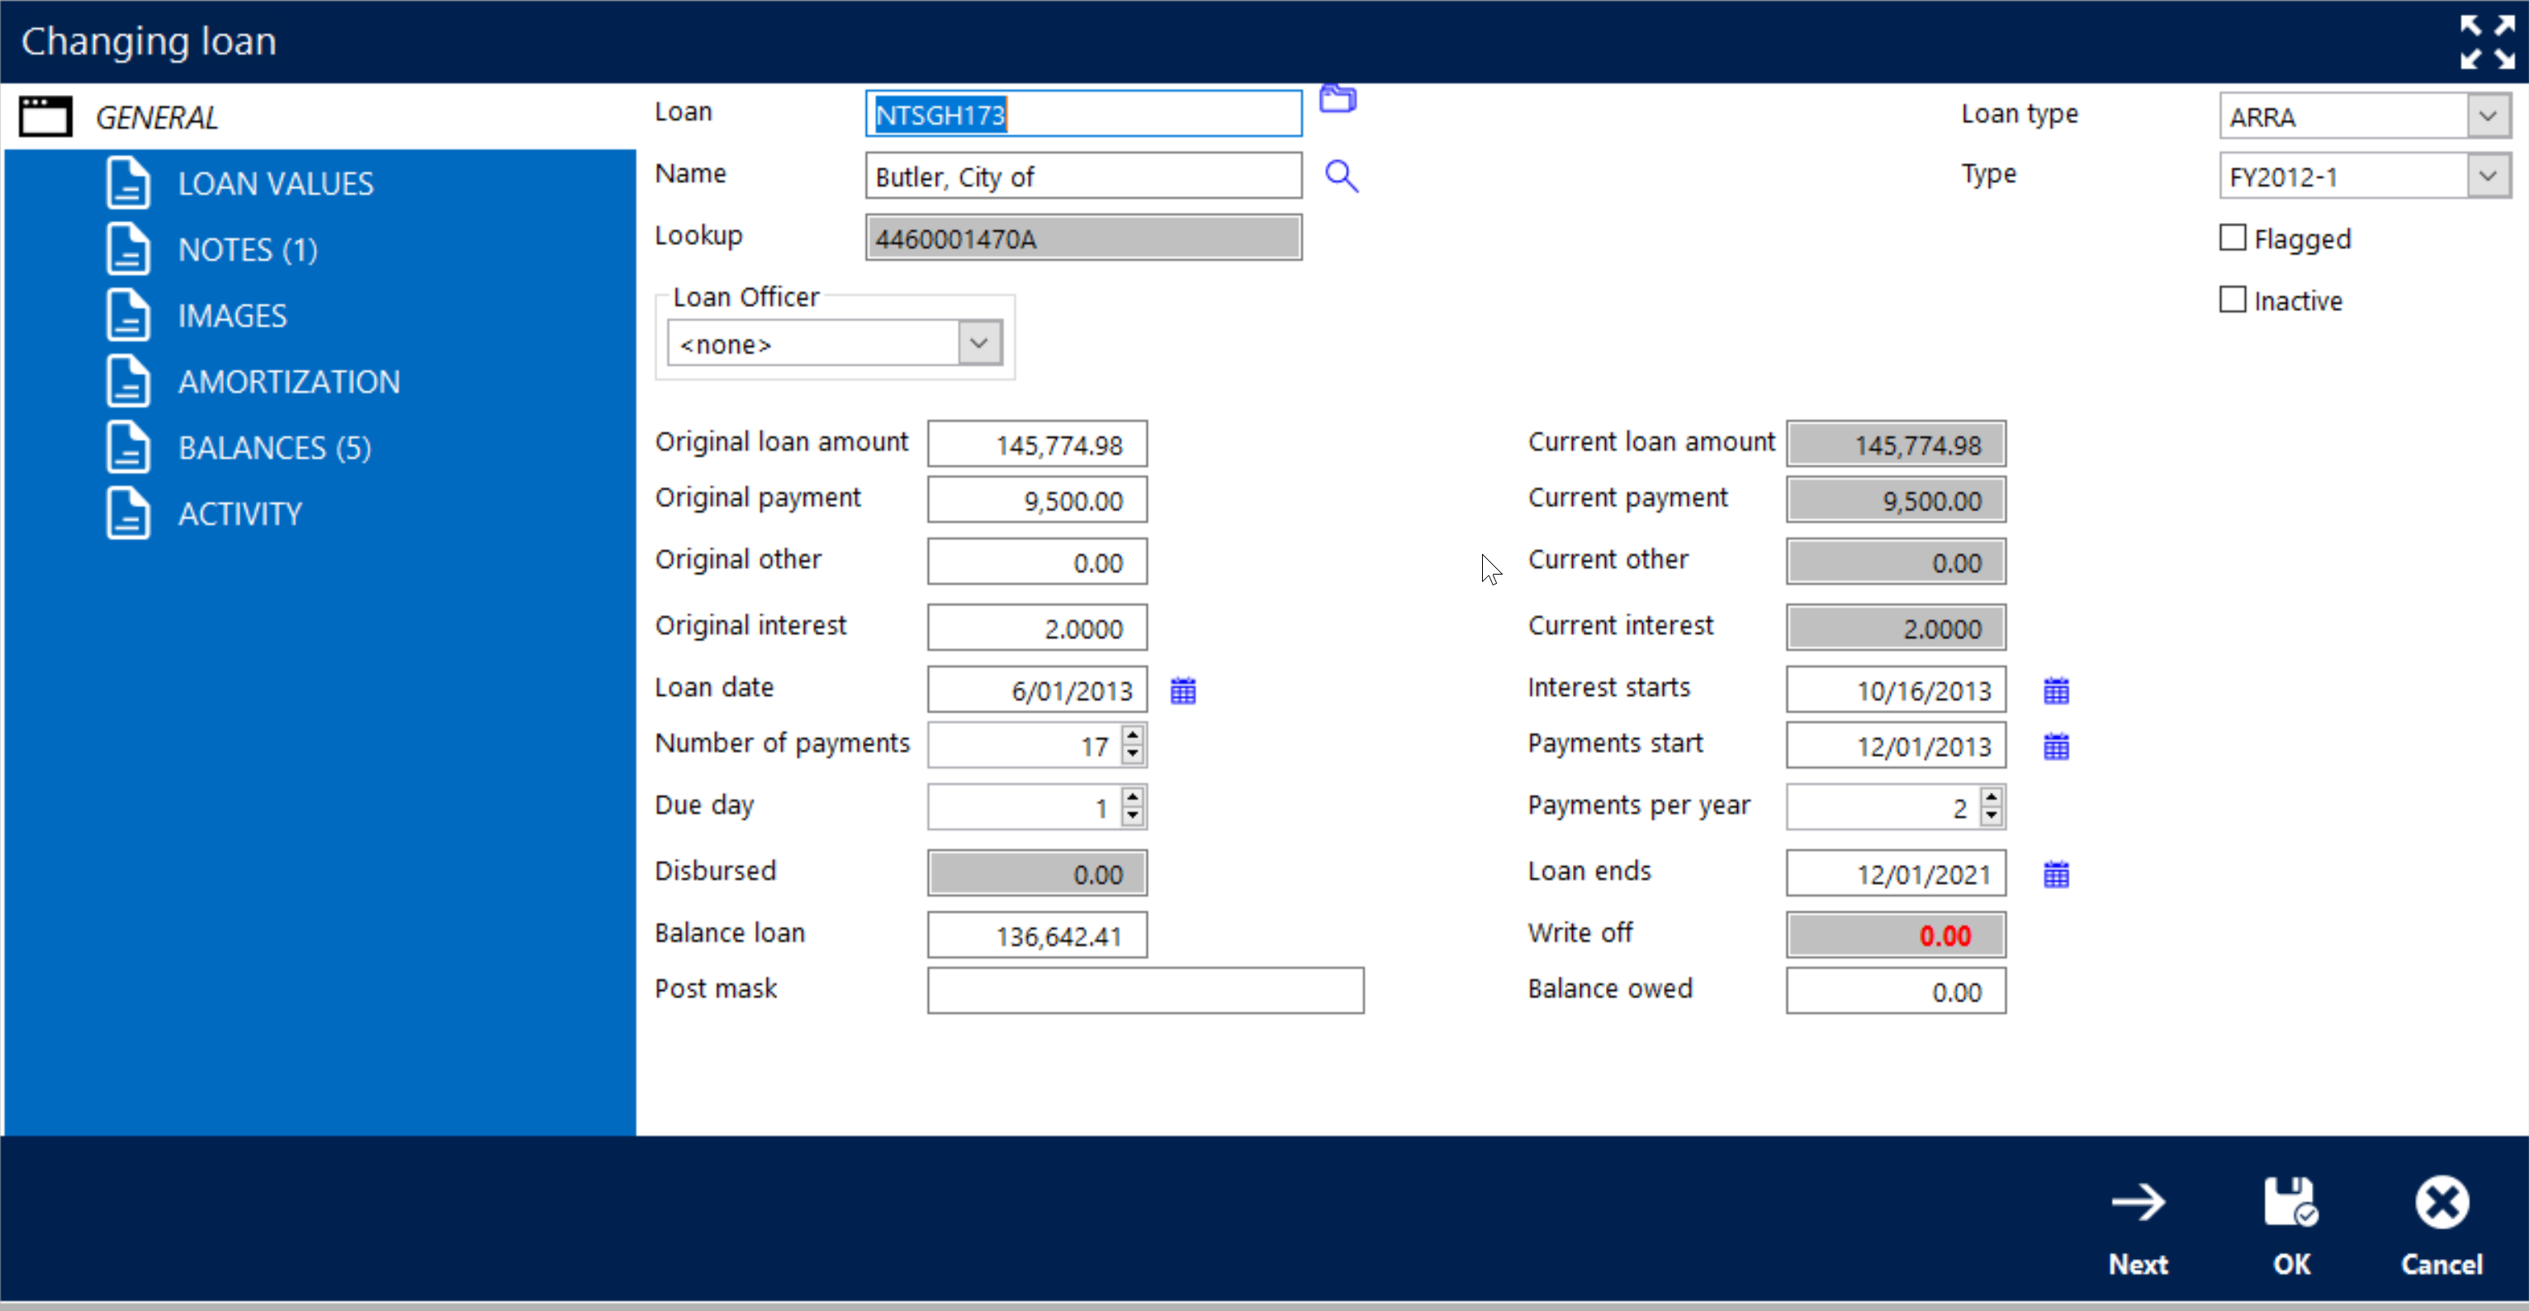Expand the Type FY2012-1 dropdown
Image resolution: width=2529 pixels, height=1311 pixels.
2487,177
